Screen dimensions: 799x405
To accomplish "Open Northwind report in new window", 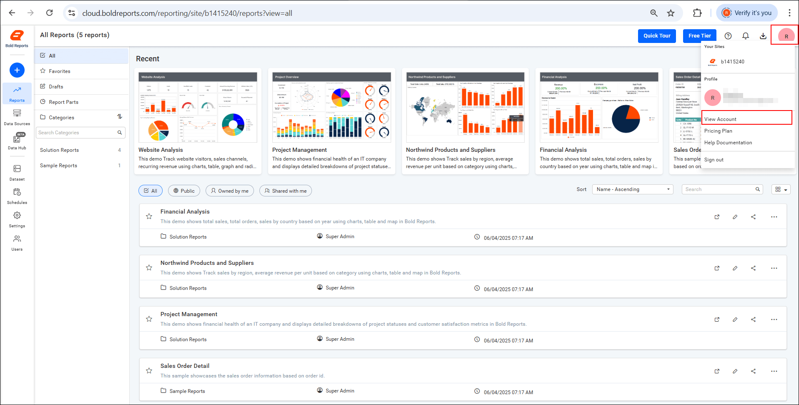I will 717,268.
